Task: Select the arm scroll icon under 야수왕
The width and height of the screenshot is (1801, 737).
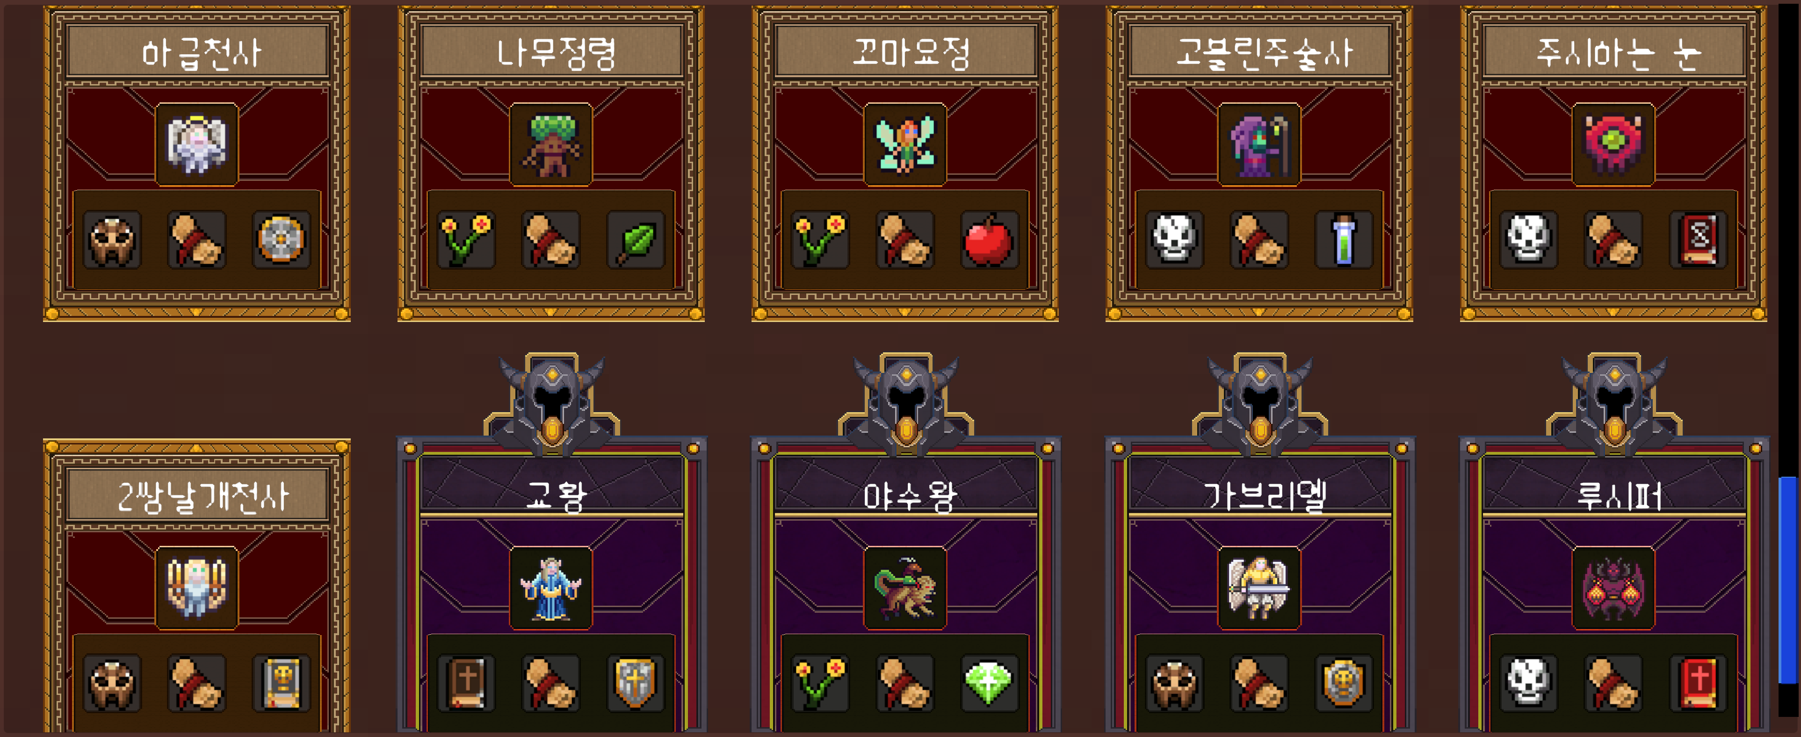Action: click(x=904, y=683)
